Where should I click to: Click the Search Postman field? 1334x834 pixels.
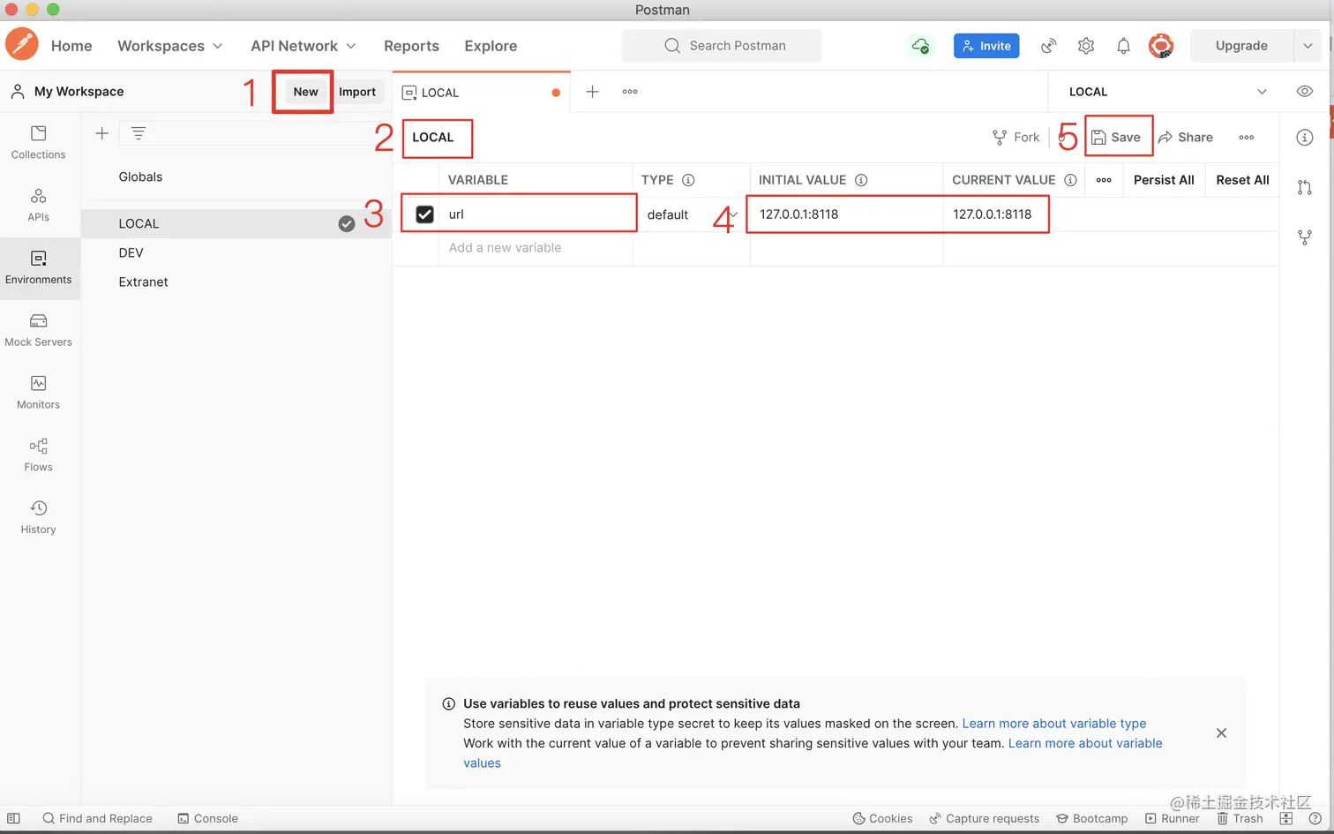point(722,46)
